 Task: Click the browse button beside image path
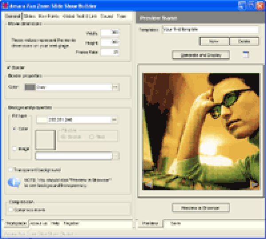pyautogui.click(x=116, y=156)
